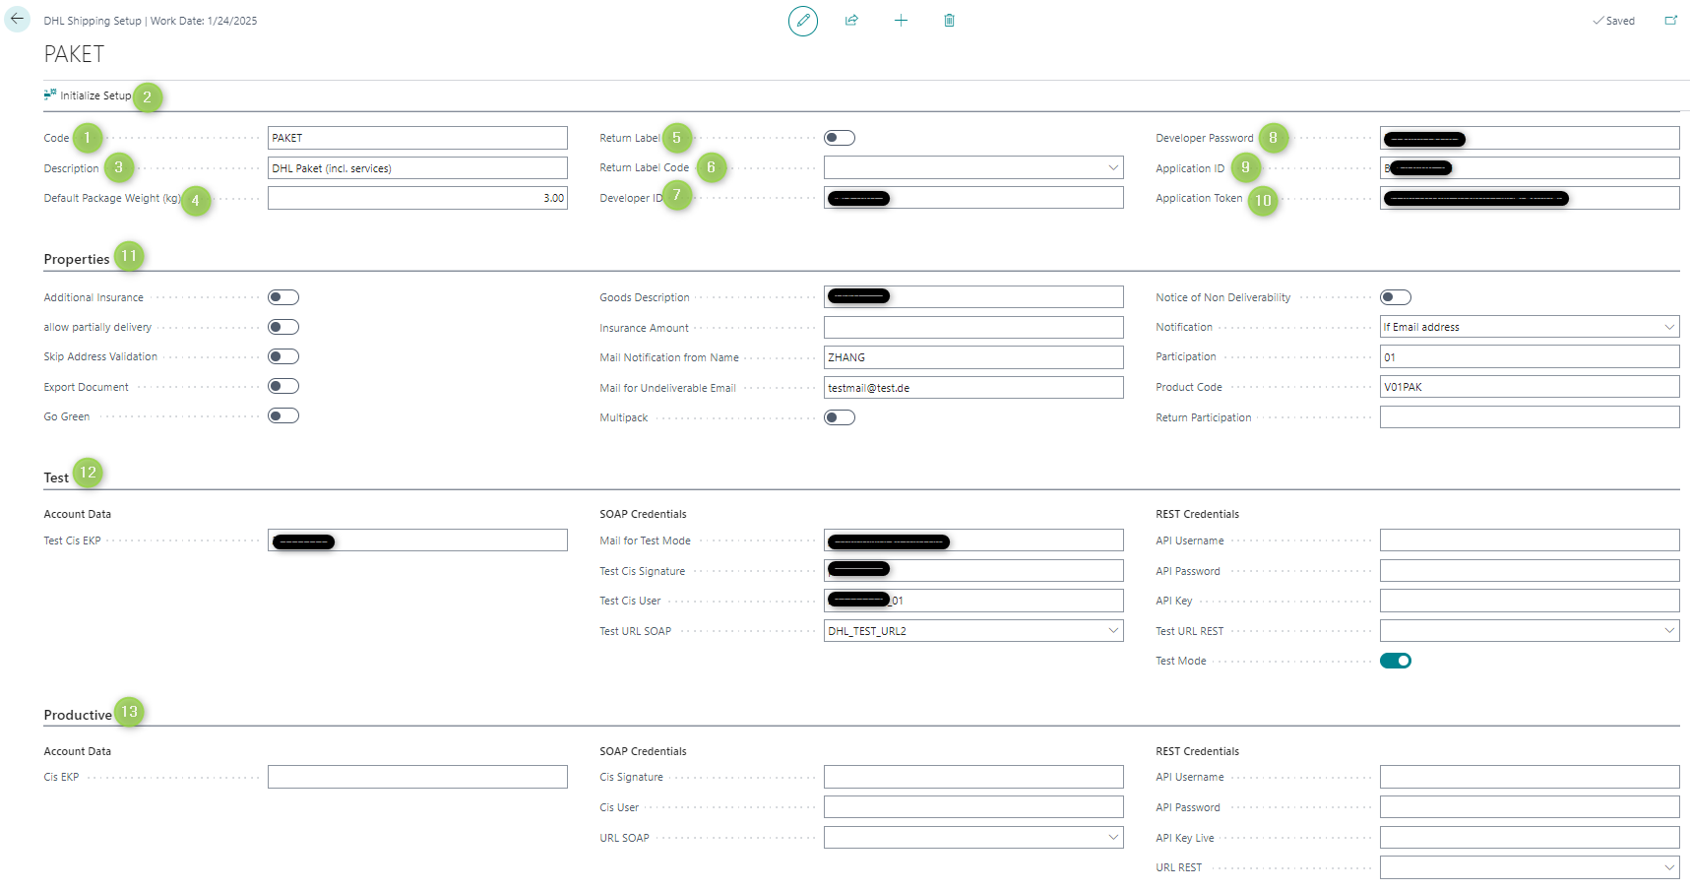
Task: Click the Application Token field
Action: pyautogui.click(x=1530, y=198)
